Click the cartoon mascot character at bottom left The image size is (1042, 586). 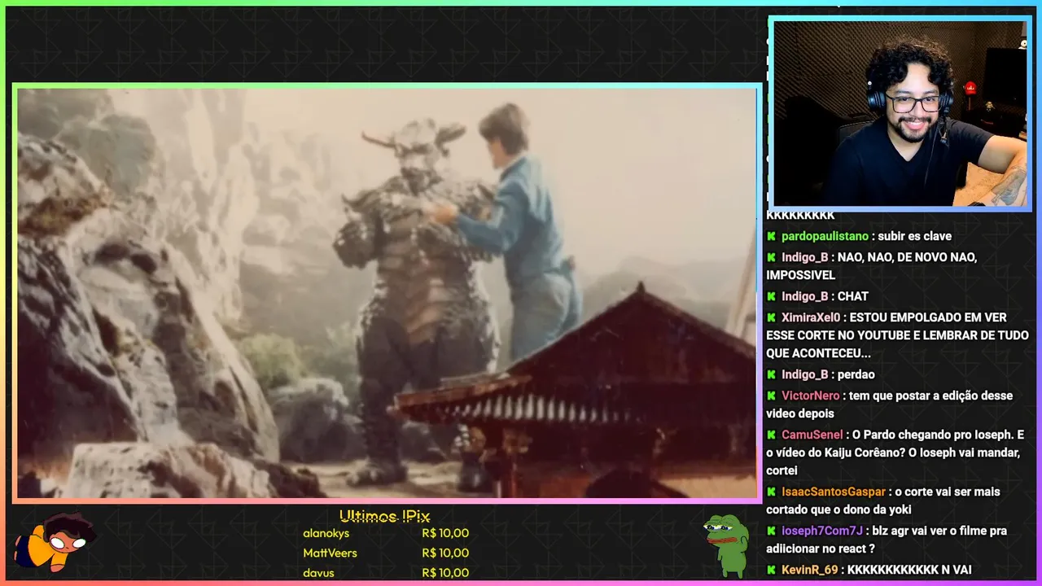[55, 543]
